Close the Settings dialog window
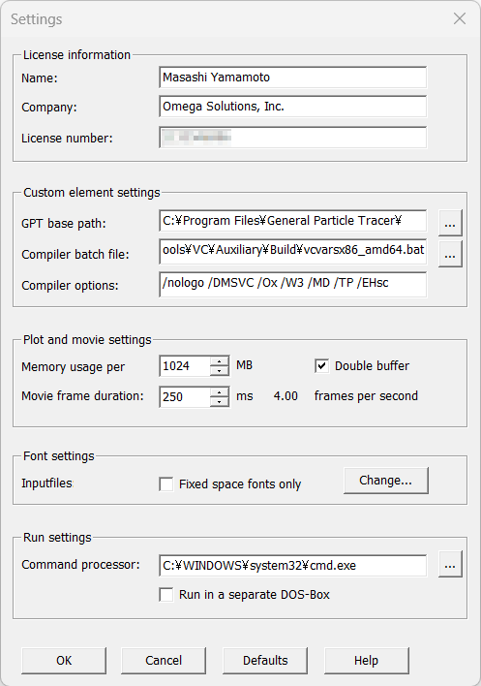This screenshot has width=481, height=686. point(460,18)
